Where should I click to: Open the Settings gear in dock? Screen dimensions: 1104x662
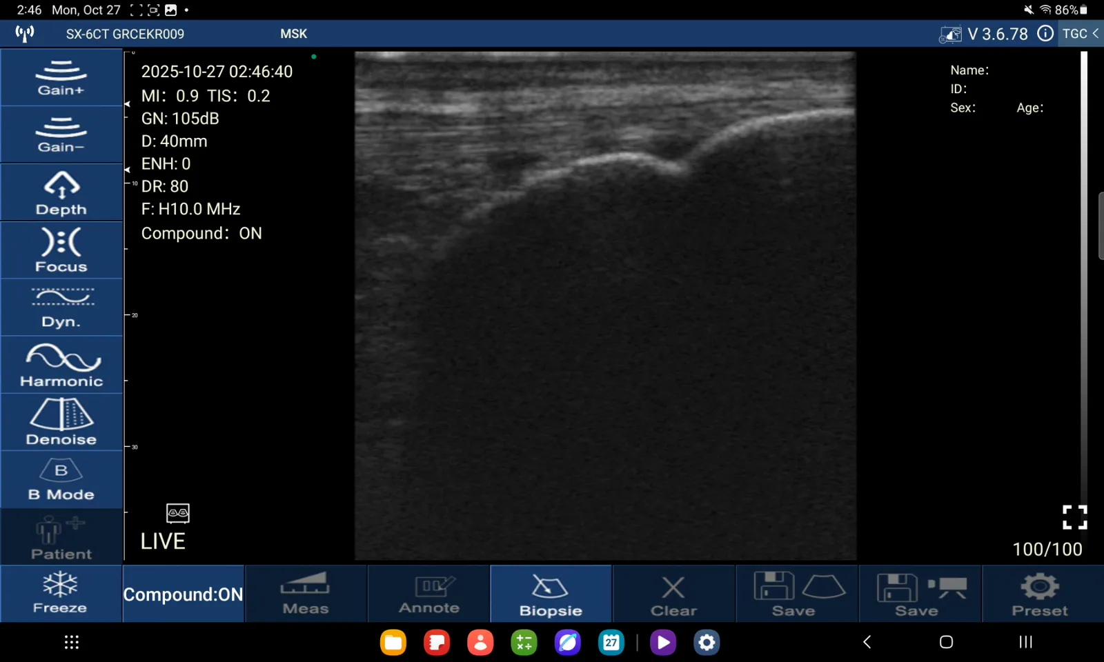click(x=707, y=643)
